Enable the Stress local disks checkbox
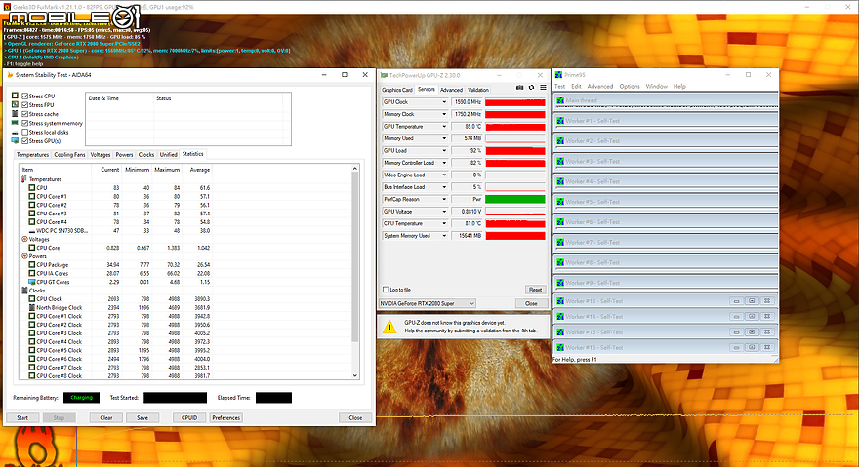The width and height of the screenshot is (859, 467). [x=25, y=132]
